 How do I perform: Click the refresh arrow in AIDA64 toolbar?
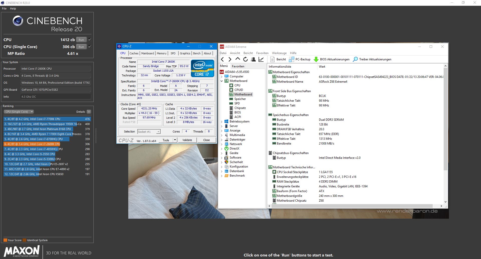tap(245, 59)
